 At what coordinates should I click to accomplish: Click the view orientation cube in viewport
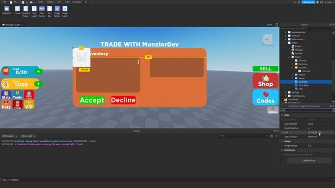[x=267, y=40]
